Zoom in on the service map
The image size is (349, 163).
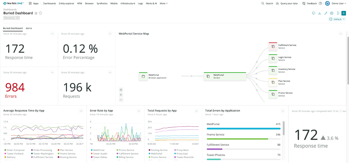(121, 95)
